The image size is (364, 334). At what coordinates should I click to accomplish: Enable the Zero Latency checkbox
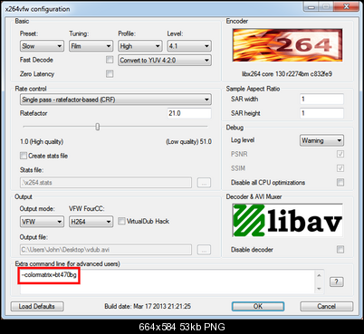[110, 73]
